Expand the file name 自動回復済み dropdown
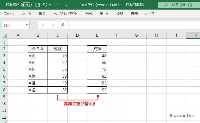Screen dimensions: 200x123 [148, 5]
